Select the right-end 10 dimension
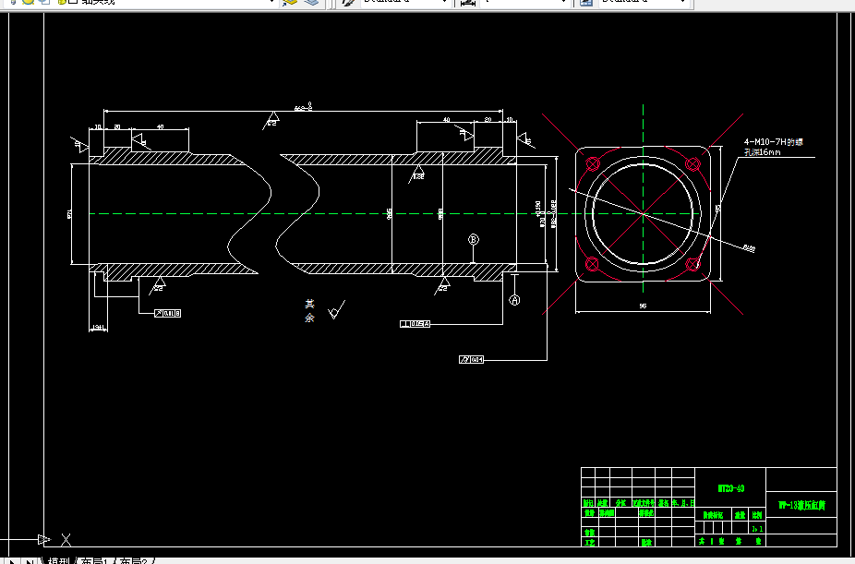Screen dimensions: 855x564 click(x=510, y=120)
